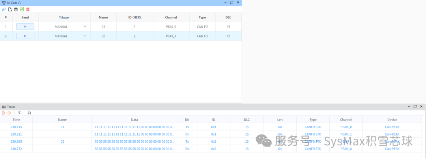
Task: Expand the Trigger dropdown for row 1
Action: tap(85, 27)
